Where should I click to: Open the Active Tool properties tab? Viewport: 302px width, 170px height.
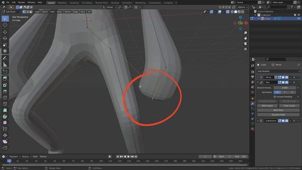pos(252,66)
